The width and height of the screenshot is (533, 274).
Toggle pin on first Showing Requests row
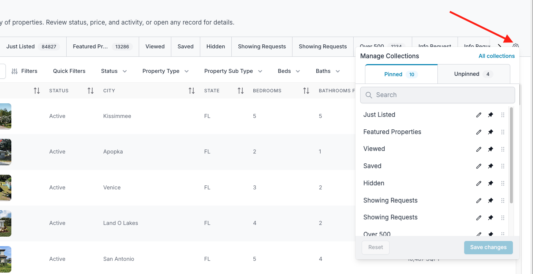pos(491,200)
